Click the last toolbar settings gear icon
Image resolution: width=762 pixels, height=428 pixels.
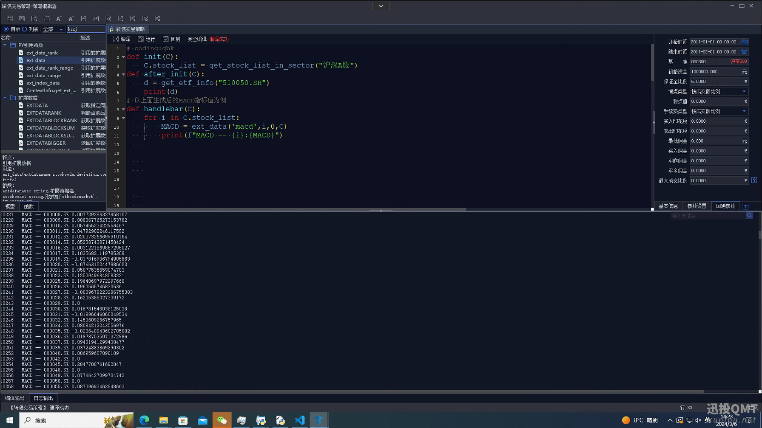click(157, 18)
